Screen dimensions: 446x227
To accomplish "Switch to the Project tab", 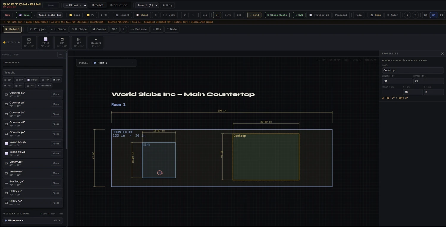I will (x=98, y=5).
